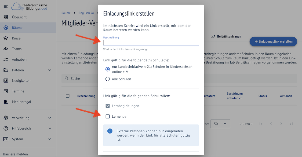Go to next page arrow
Screen dimensions: 302x157
click(x=281, y=124)
